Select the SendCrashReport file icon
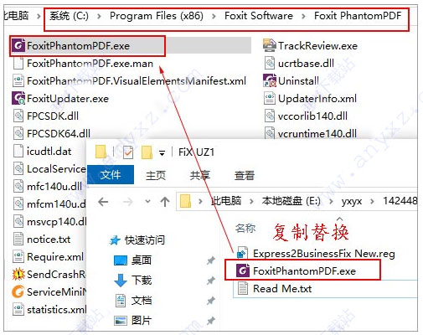The height and width of the screenshot is (335, 423). click(x=18, y=274)
